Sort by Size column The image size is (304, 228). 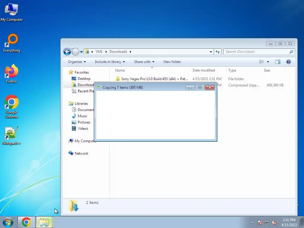(x=274, y=70)
